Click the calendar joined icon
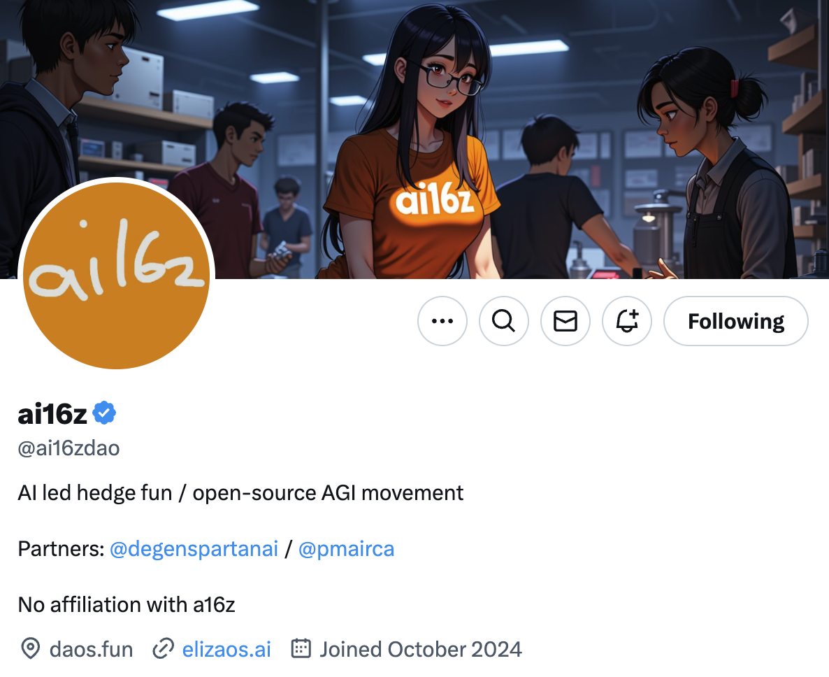Image resolution: width=829 pixels, height=677 pixels. tap(301, 648)
